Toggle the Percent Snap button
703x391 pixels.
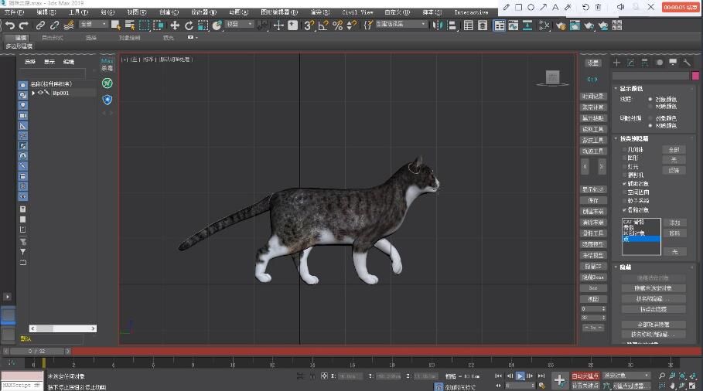coord(338,25)
